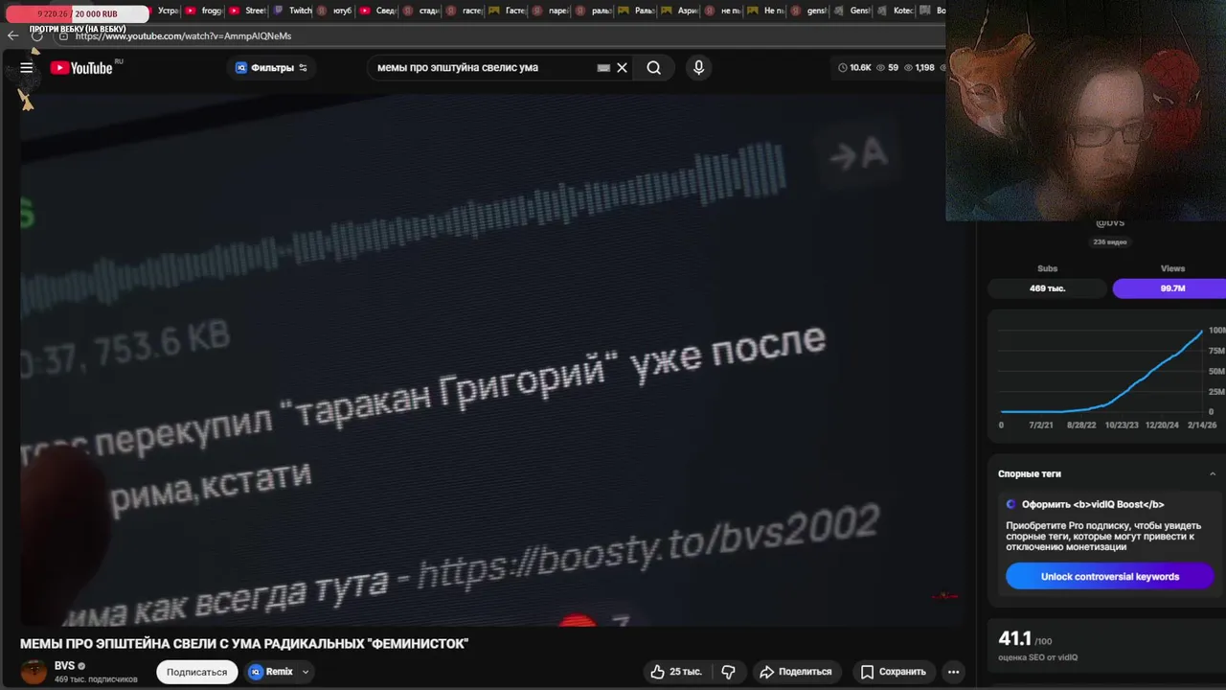Click the video player frame
Viewport: 1226px width, 690px height.
click(490, 359)
